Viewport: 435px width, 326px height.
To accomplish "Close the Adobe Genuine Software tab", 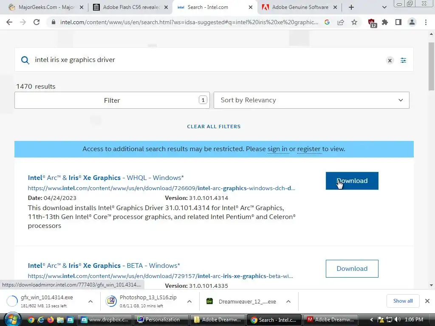I will tap(335, 7).
